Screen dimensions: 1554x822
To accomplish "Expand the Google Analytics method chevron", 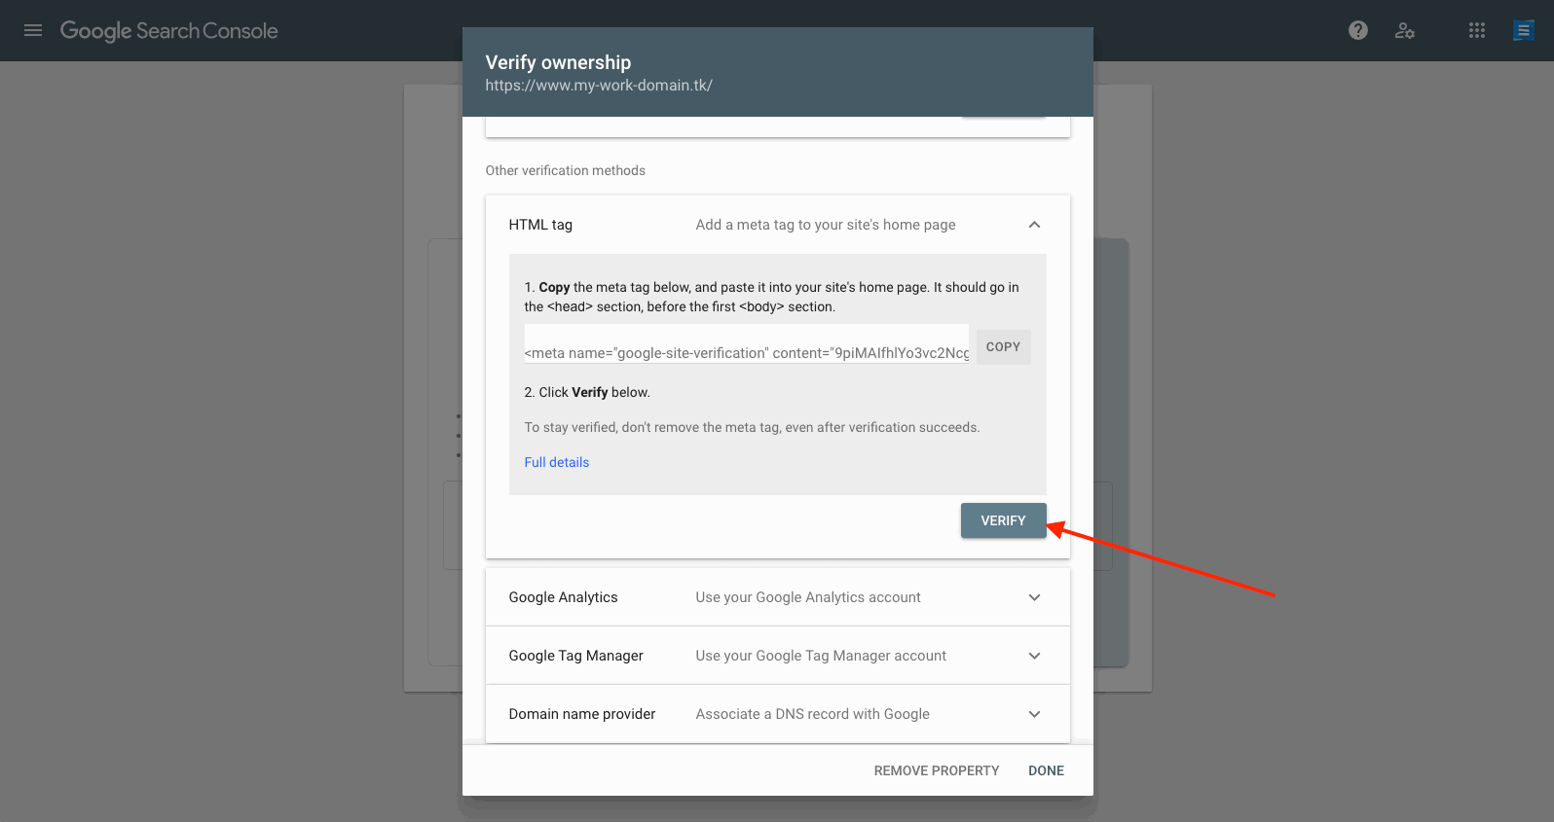I will (x=1034, y=597).
